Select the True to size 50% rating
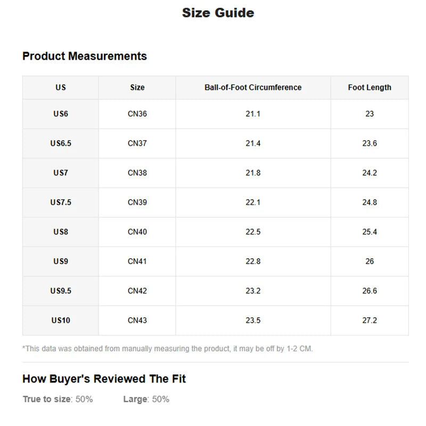The image size is (426, 426). click(58, 399)
